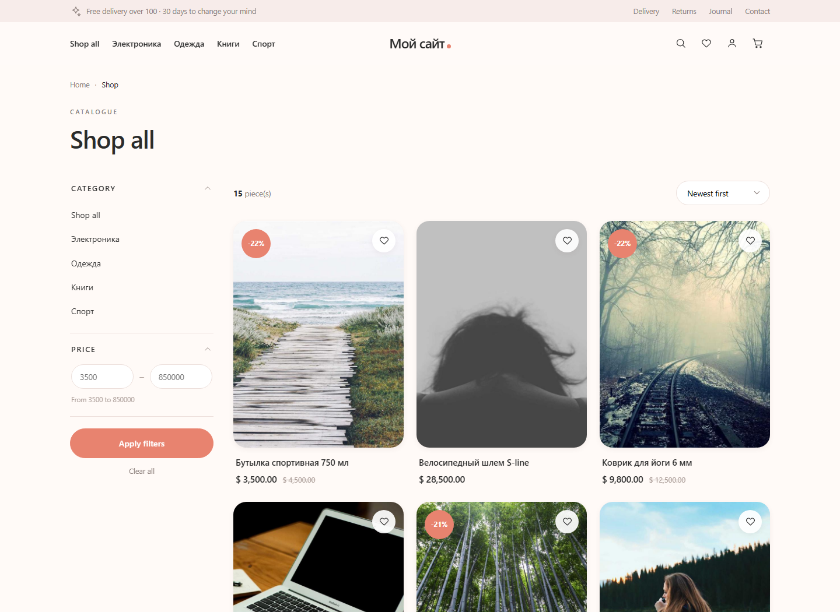
Task: Favorite the laptop product card
Action: point(384,522)
